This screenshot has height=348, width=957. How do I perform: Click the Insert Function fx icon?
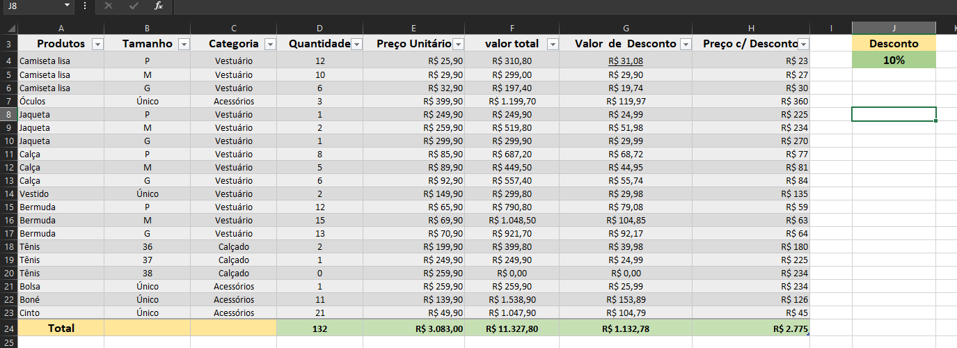[x=158, y=6]
